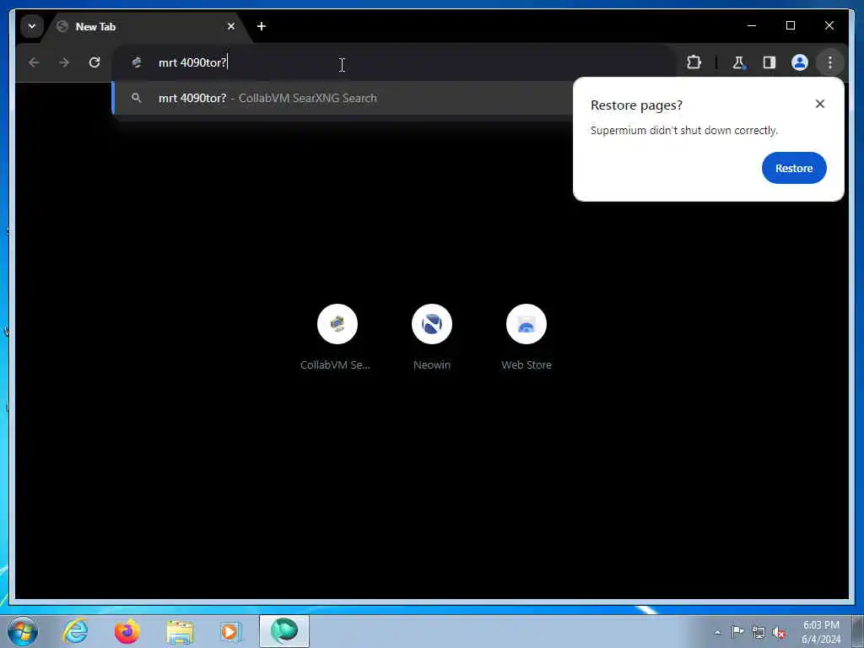This screenshot has width=864, height=648.
Task: Open the Neowin shortcut
Action: coord(432,337)
